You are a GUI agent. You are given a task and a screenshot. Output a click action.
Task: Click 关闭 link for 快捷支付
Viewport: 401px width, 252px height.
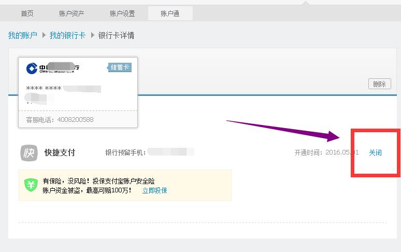click(375, 153)
